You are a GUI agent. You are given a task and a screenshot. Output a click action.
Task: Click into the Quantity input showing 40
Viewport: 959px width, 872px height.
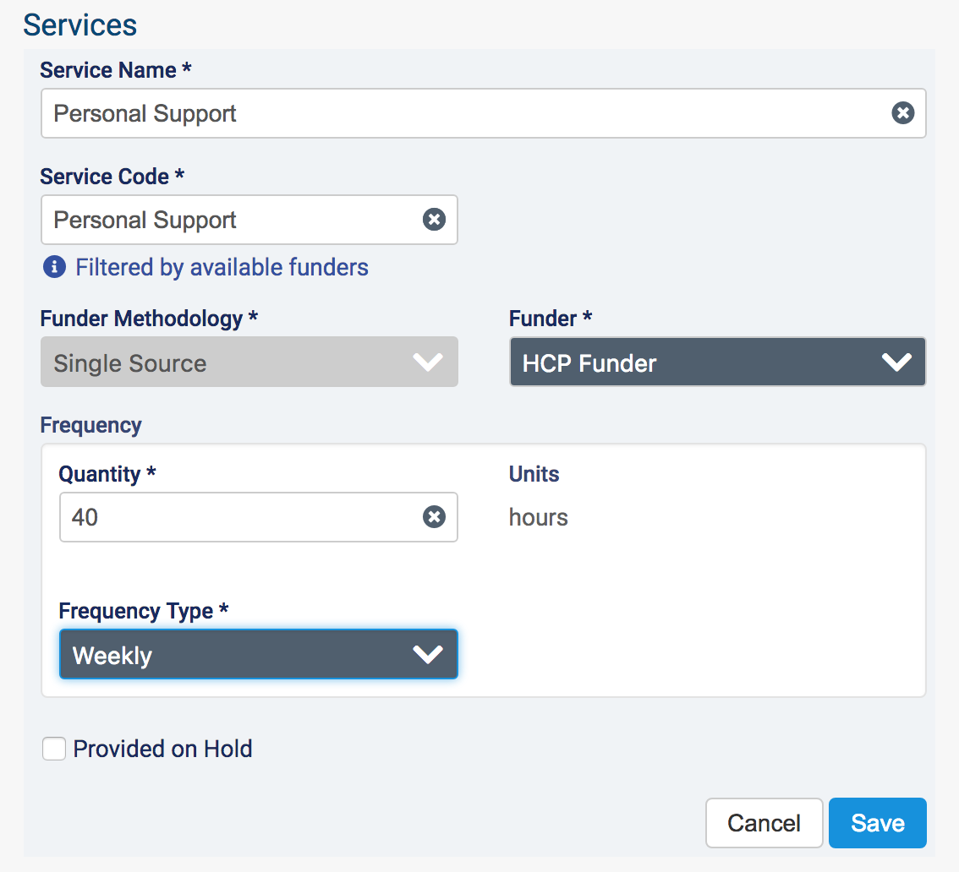pos(237,517)
